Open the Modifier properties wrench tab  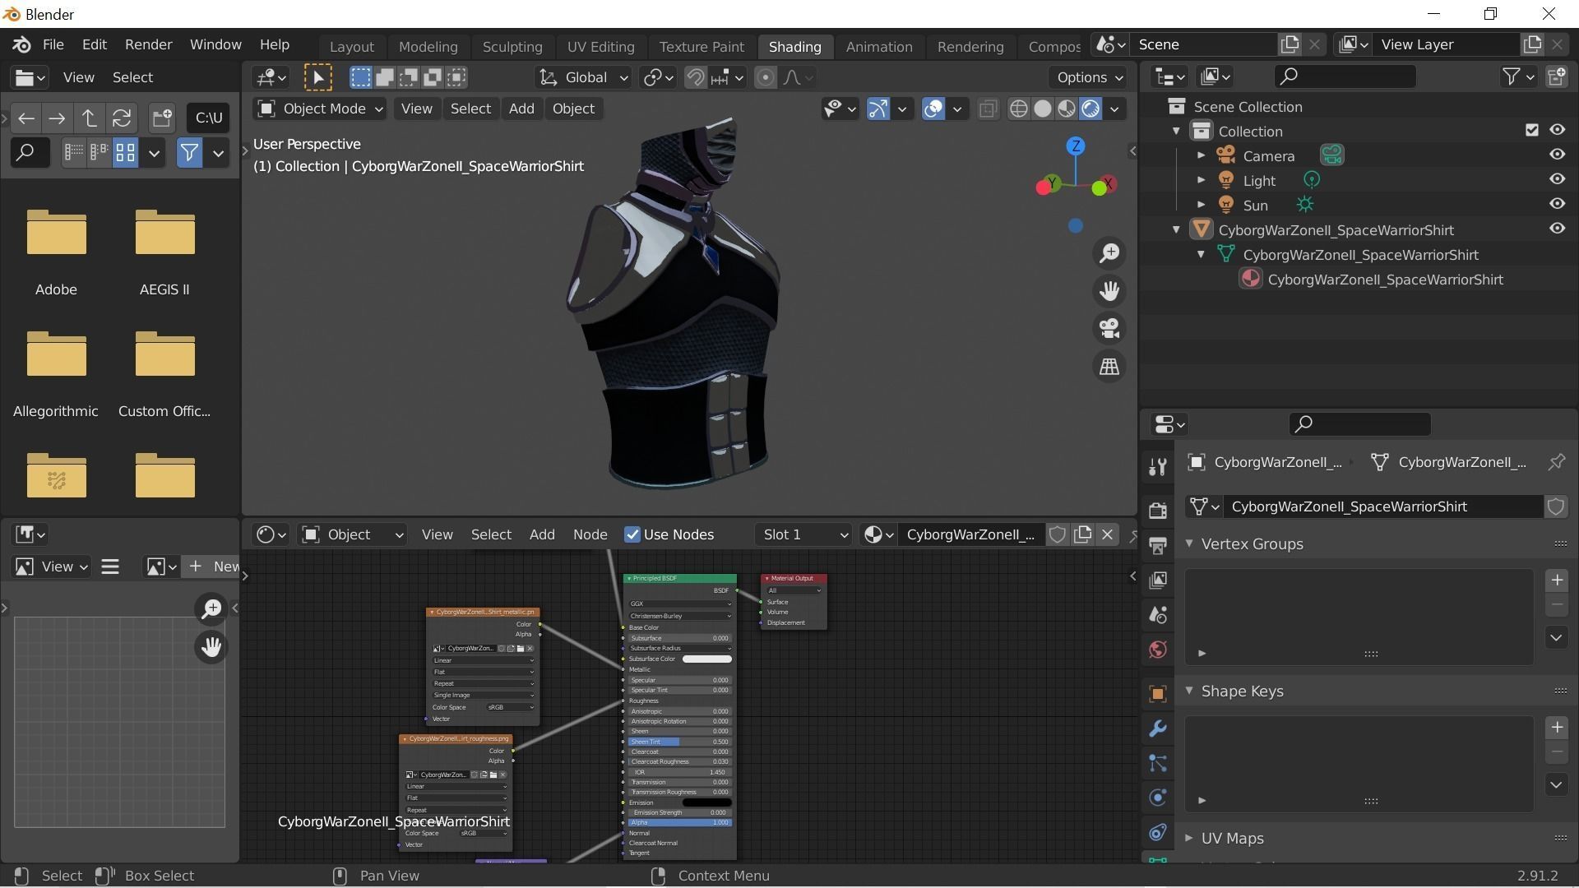1158,729
